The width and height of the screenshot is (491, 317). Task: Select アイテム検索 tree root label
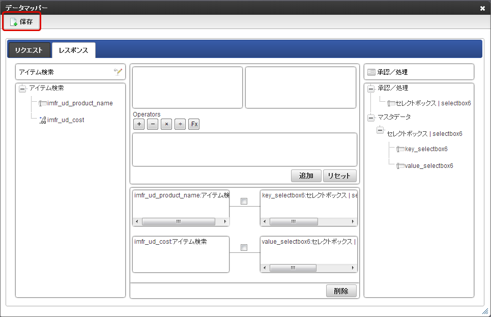[x=47, y=88]
